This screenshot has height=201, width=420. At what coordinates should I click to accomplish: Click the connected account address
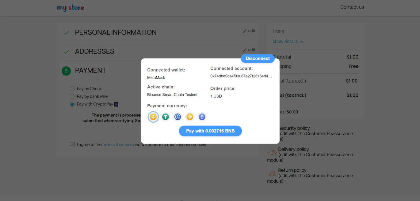(241, 76)
